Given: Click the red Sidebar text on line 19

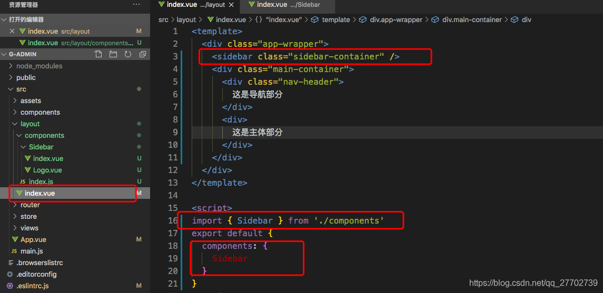Looking at the screenshot, I should [x=230, y=258].
